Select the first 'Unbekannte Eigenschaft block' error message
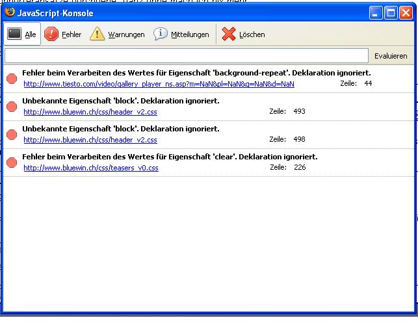Screen dimensions: 418x333 [x=121, y=101]
